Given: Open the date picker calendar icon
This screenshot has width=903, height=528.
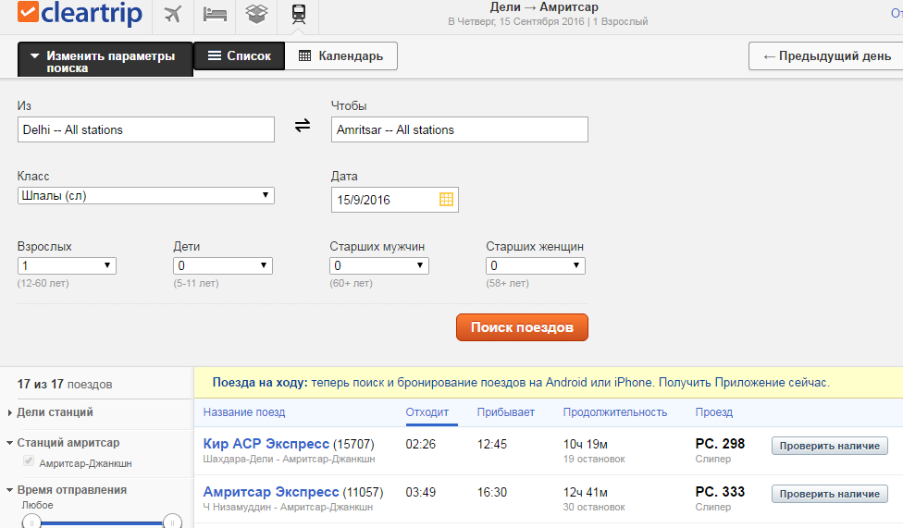Looking at the screenshot, I should click(x=446, y=199).
